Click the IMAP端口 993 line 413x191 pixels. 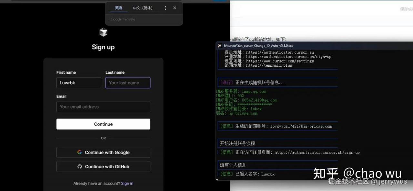pos(230,96)
